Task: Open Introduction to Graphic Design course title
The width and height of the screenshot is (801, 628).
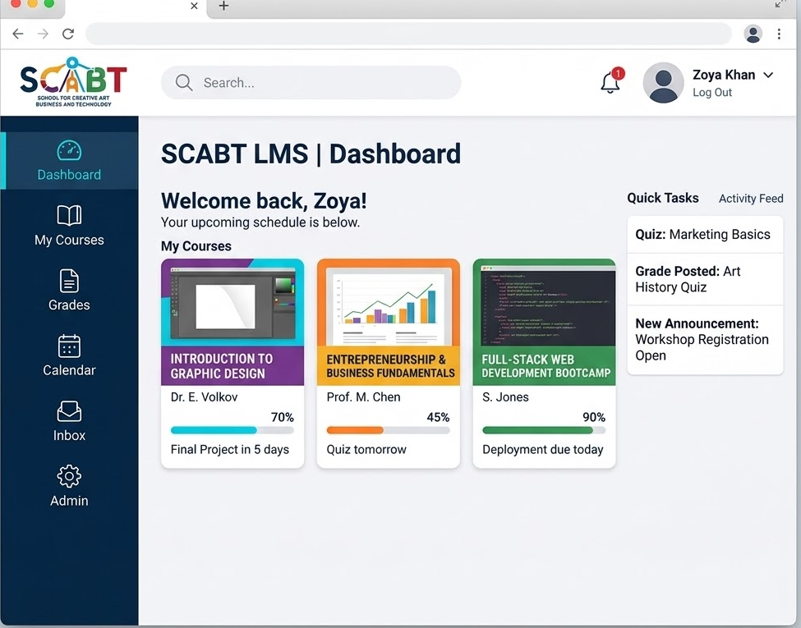Action: (x=222, y=366)
